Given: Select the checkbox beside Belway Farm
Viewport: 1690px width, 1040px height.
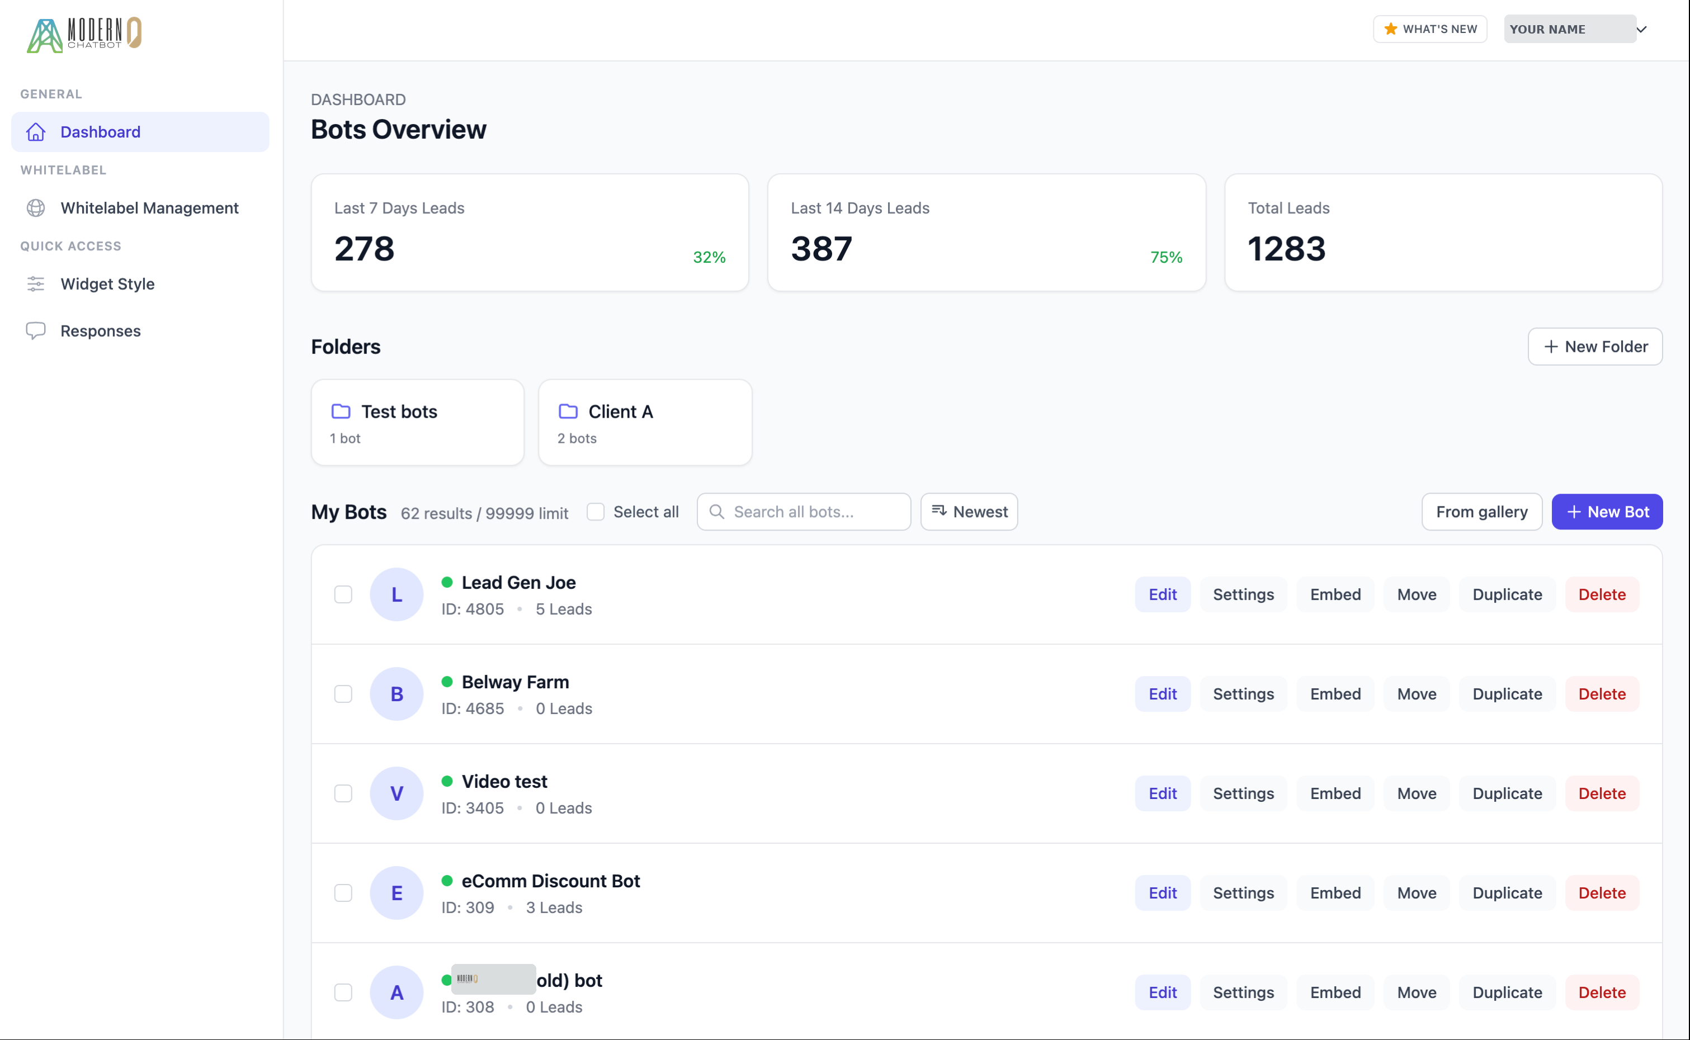Looking at the screenshot, I should click(343, 693).
